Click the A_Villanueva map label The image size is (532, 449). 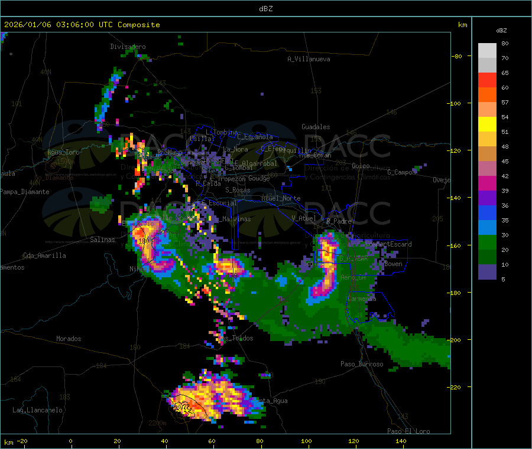[309, 59]
